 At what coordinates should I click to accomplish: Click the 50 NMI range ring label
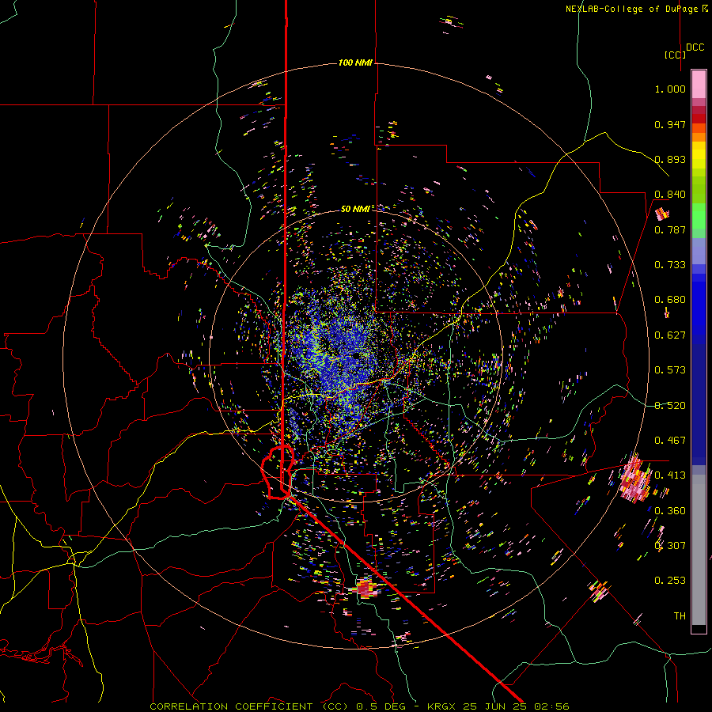(x=355, y=209)
